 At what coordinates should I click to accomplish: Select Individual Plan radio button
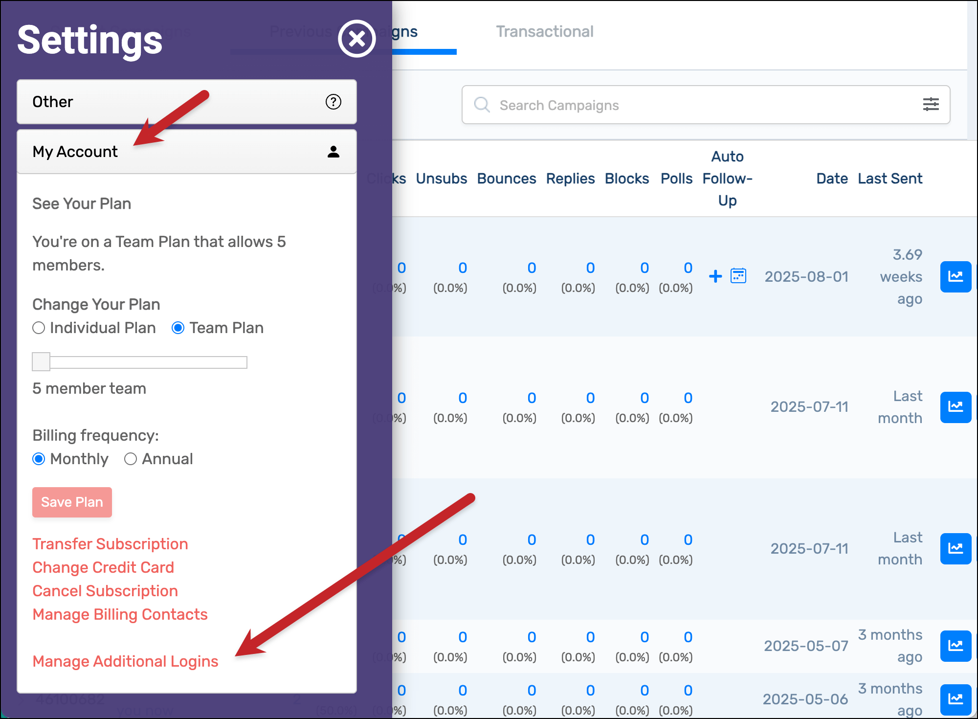point(39,328)
